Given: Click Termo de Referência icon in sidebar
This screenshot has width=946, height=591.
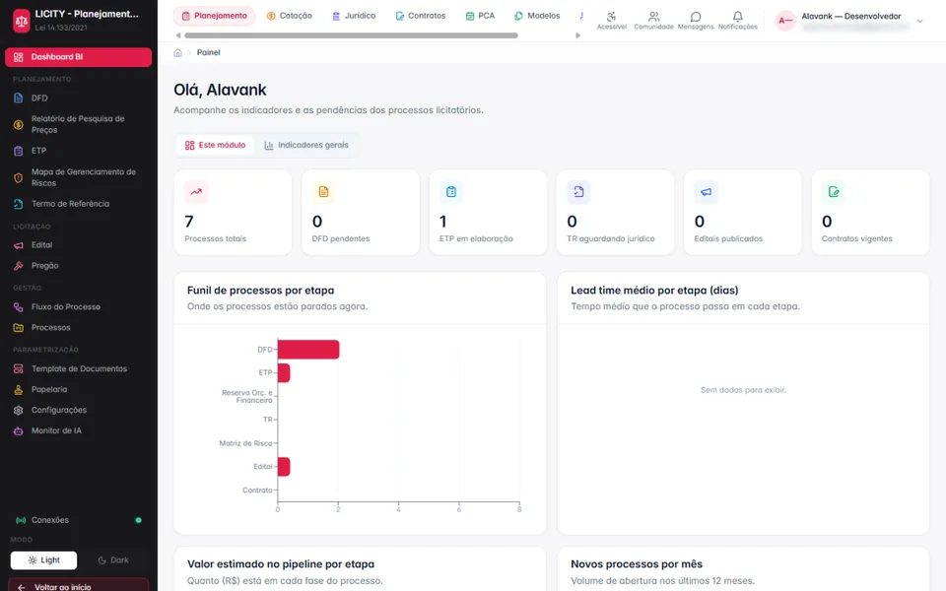Looking at the screenshot, I should 19,204.
